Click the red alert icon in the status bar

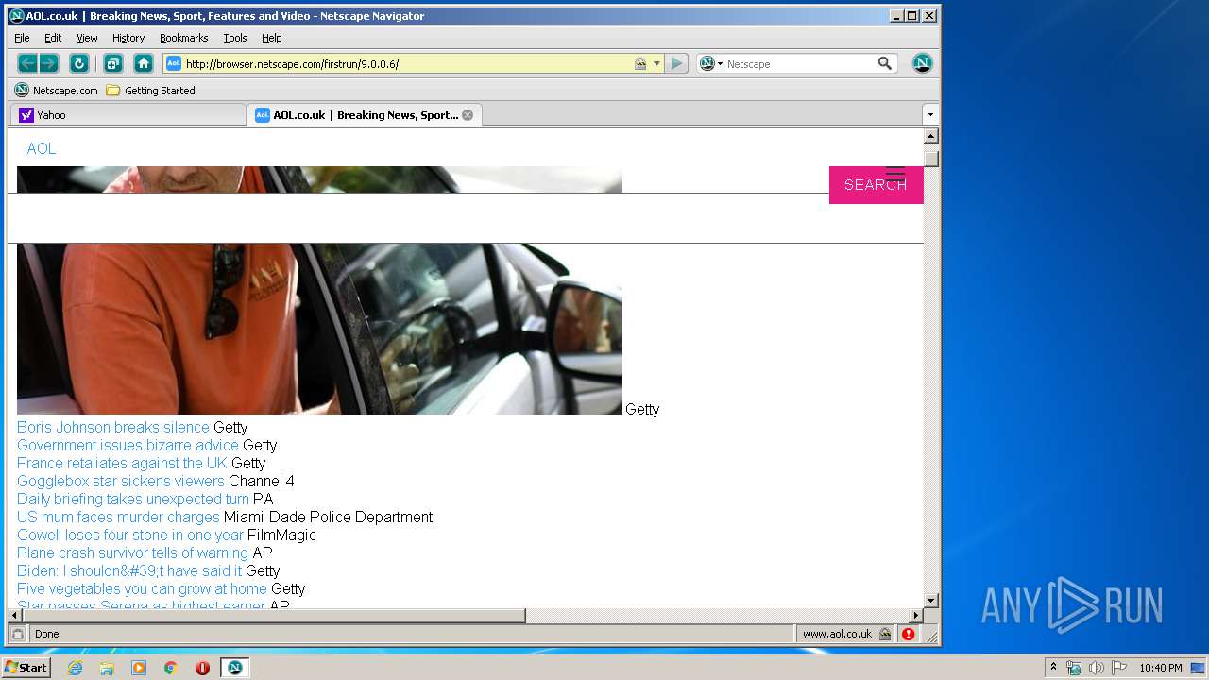click(x=908, y=634)
